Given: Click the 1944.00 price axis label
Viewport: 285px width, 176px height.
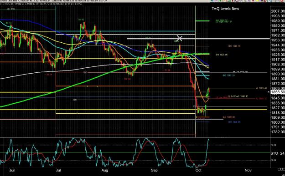Looking at the screenshot, I should [x=278, y=45].
